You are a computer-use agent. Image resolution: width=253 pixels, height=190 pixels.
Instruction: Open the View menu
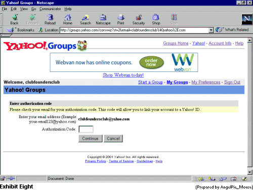click(24, 9)
